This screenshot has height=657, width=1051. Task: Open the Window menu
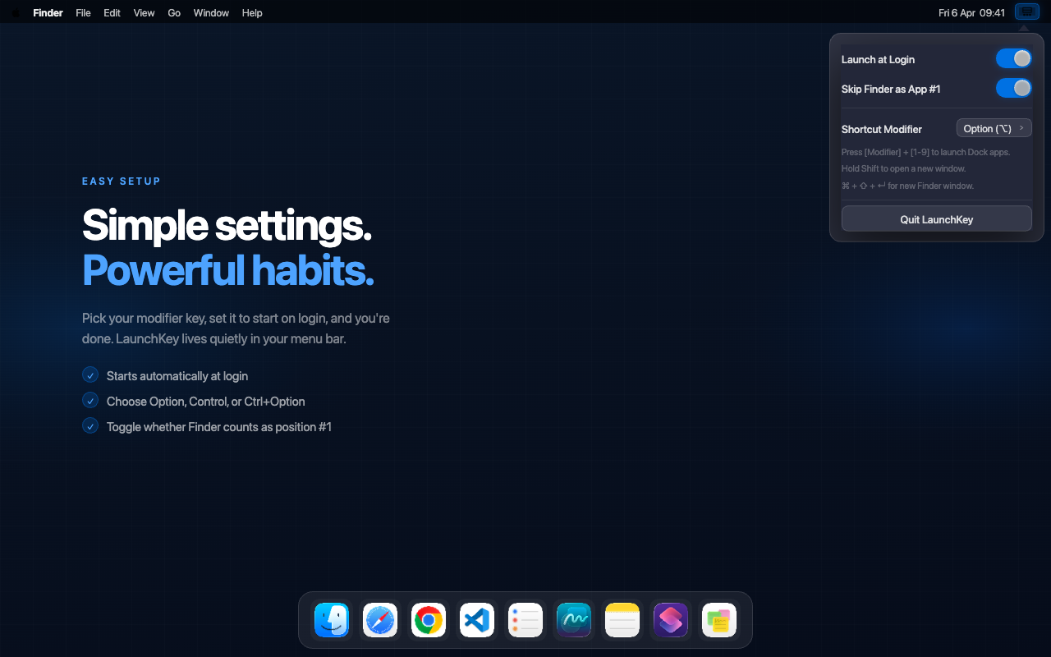tap(211, 12)
